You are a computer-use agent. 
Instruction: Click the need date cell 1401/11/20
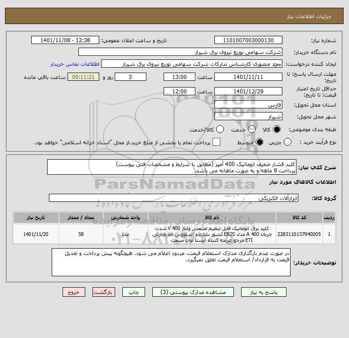(36, 234)
